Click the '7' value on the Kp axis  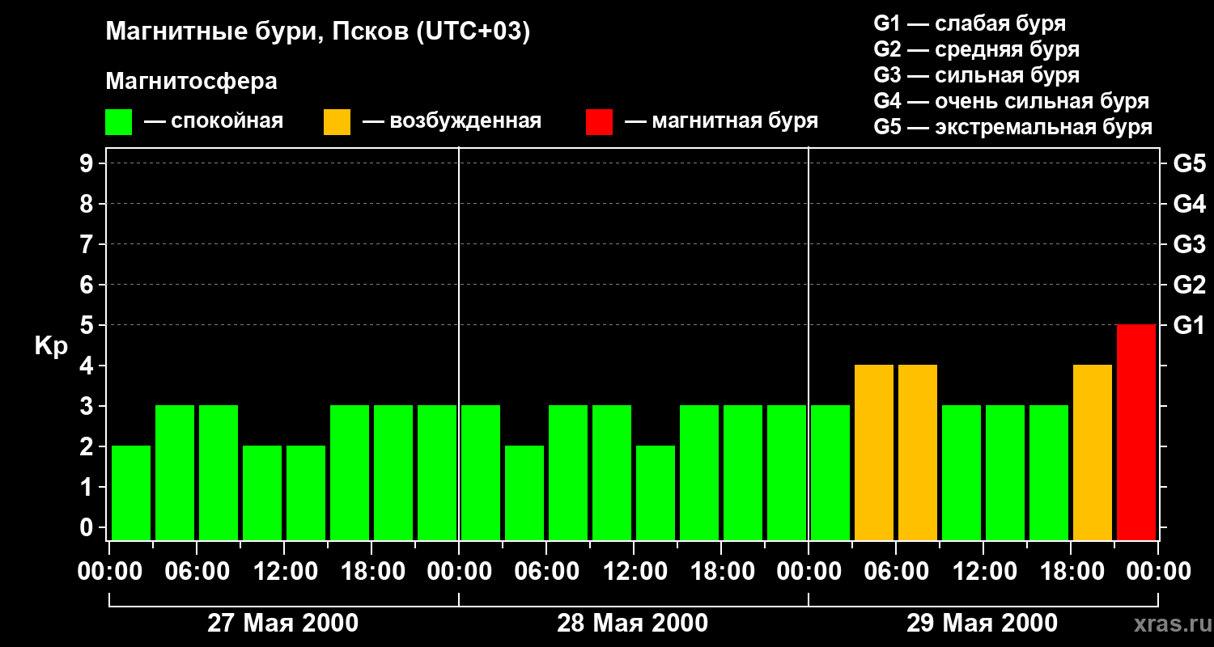88,244
